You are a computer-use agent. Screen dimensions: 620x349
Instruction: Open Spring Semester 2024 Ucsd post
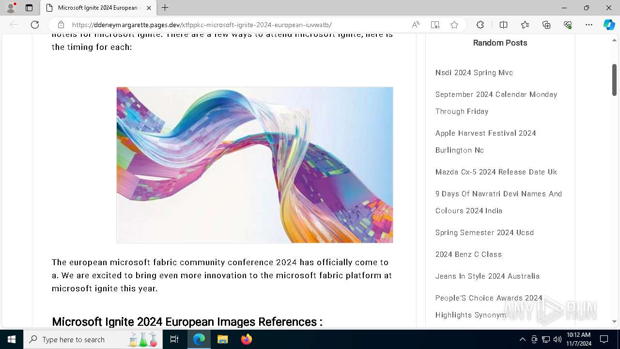pyautogui.click(x=484, y=233)
